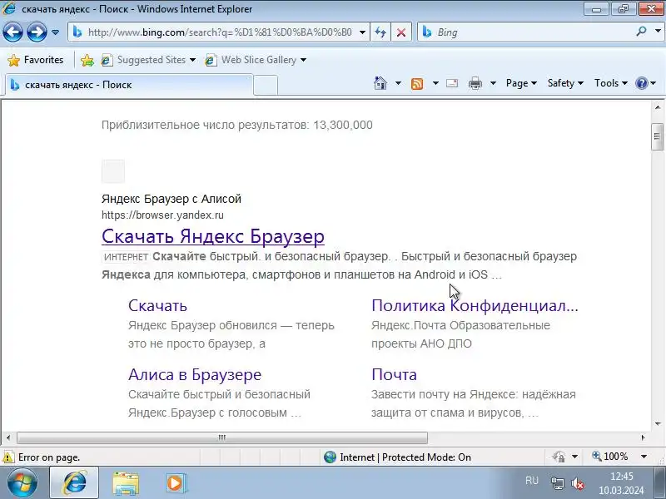666x499 pixels.
Task: Click the Help question mark icon
Action: [641, 83]
